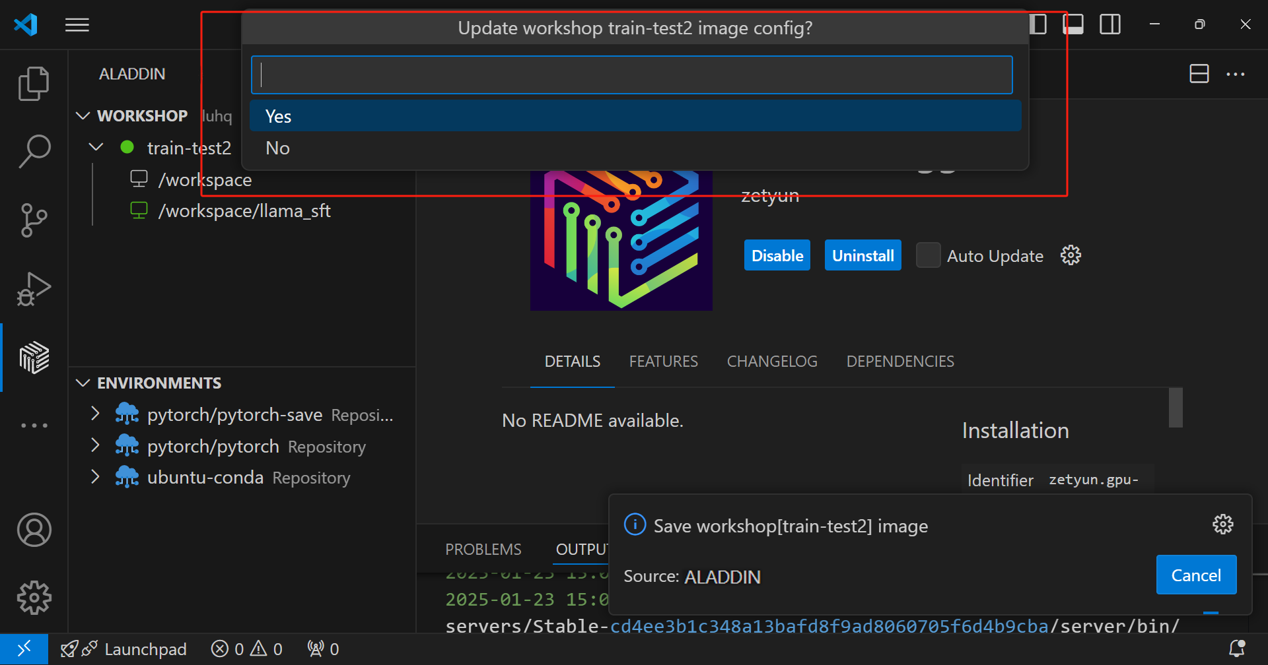This screenshot has height=665, width=1268.
Task: Switch to the CHANGELOG tab
Action: point(771,362)
